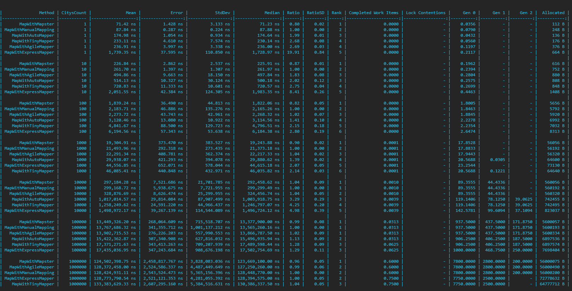Click the Gen 0 value '142.5781'
The height and width of the screenshot is (291, 572).
(x=465, y=210)
